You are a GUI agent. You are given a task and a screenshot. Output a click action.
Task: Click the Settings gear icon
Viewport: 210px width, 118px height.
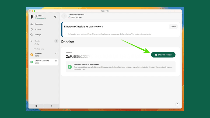[32, 35]
